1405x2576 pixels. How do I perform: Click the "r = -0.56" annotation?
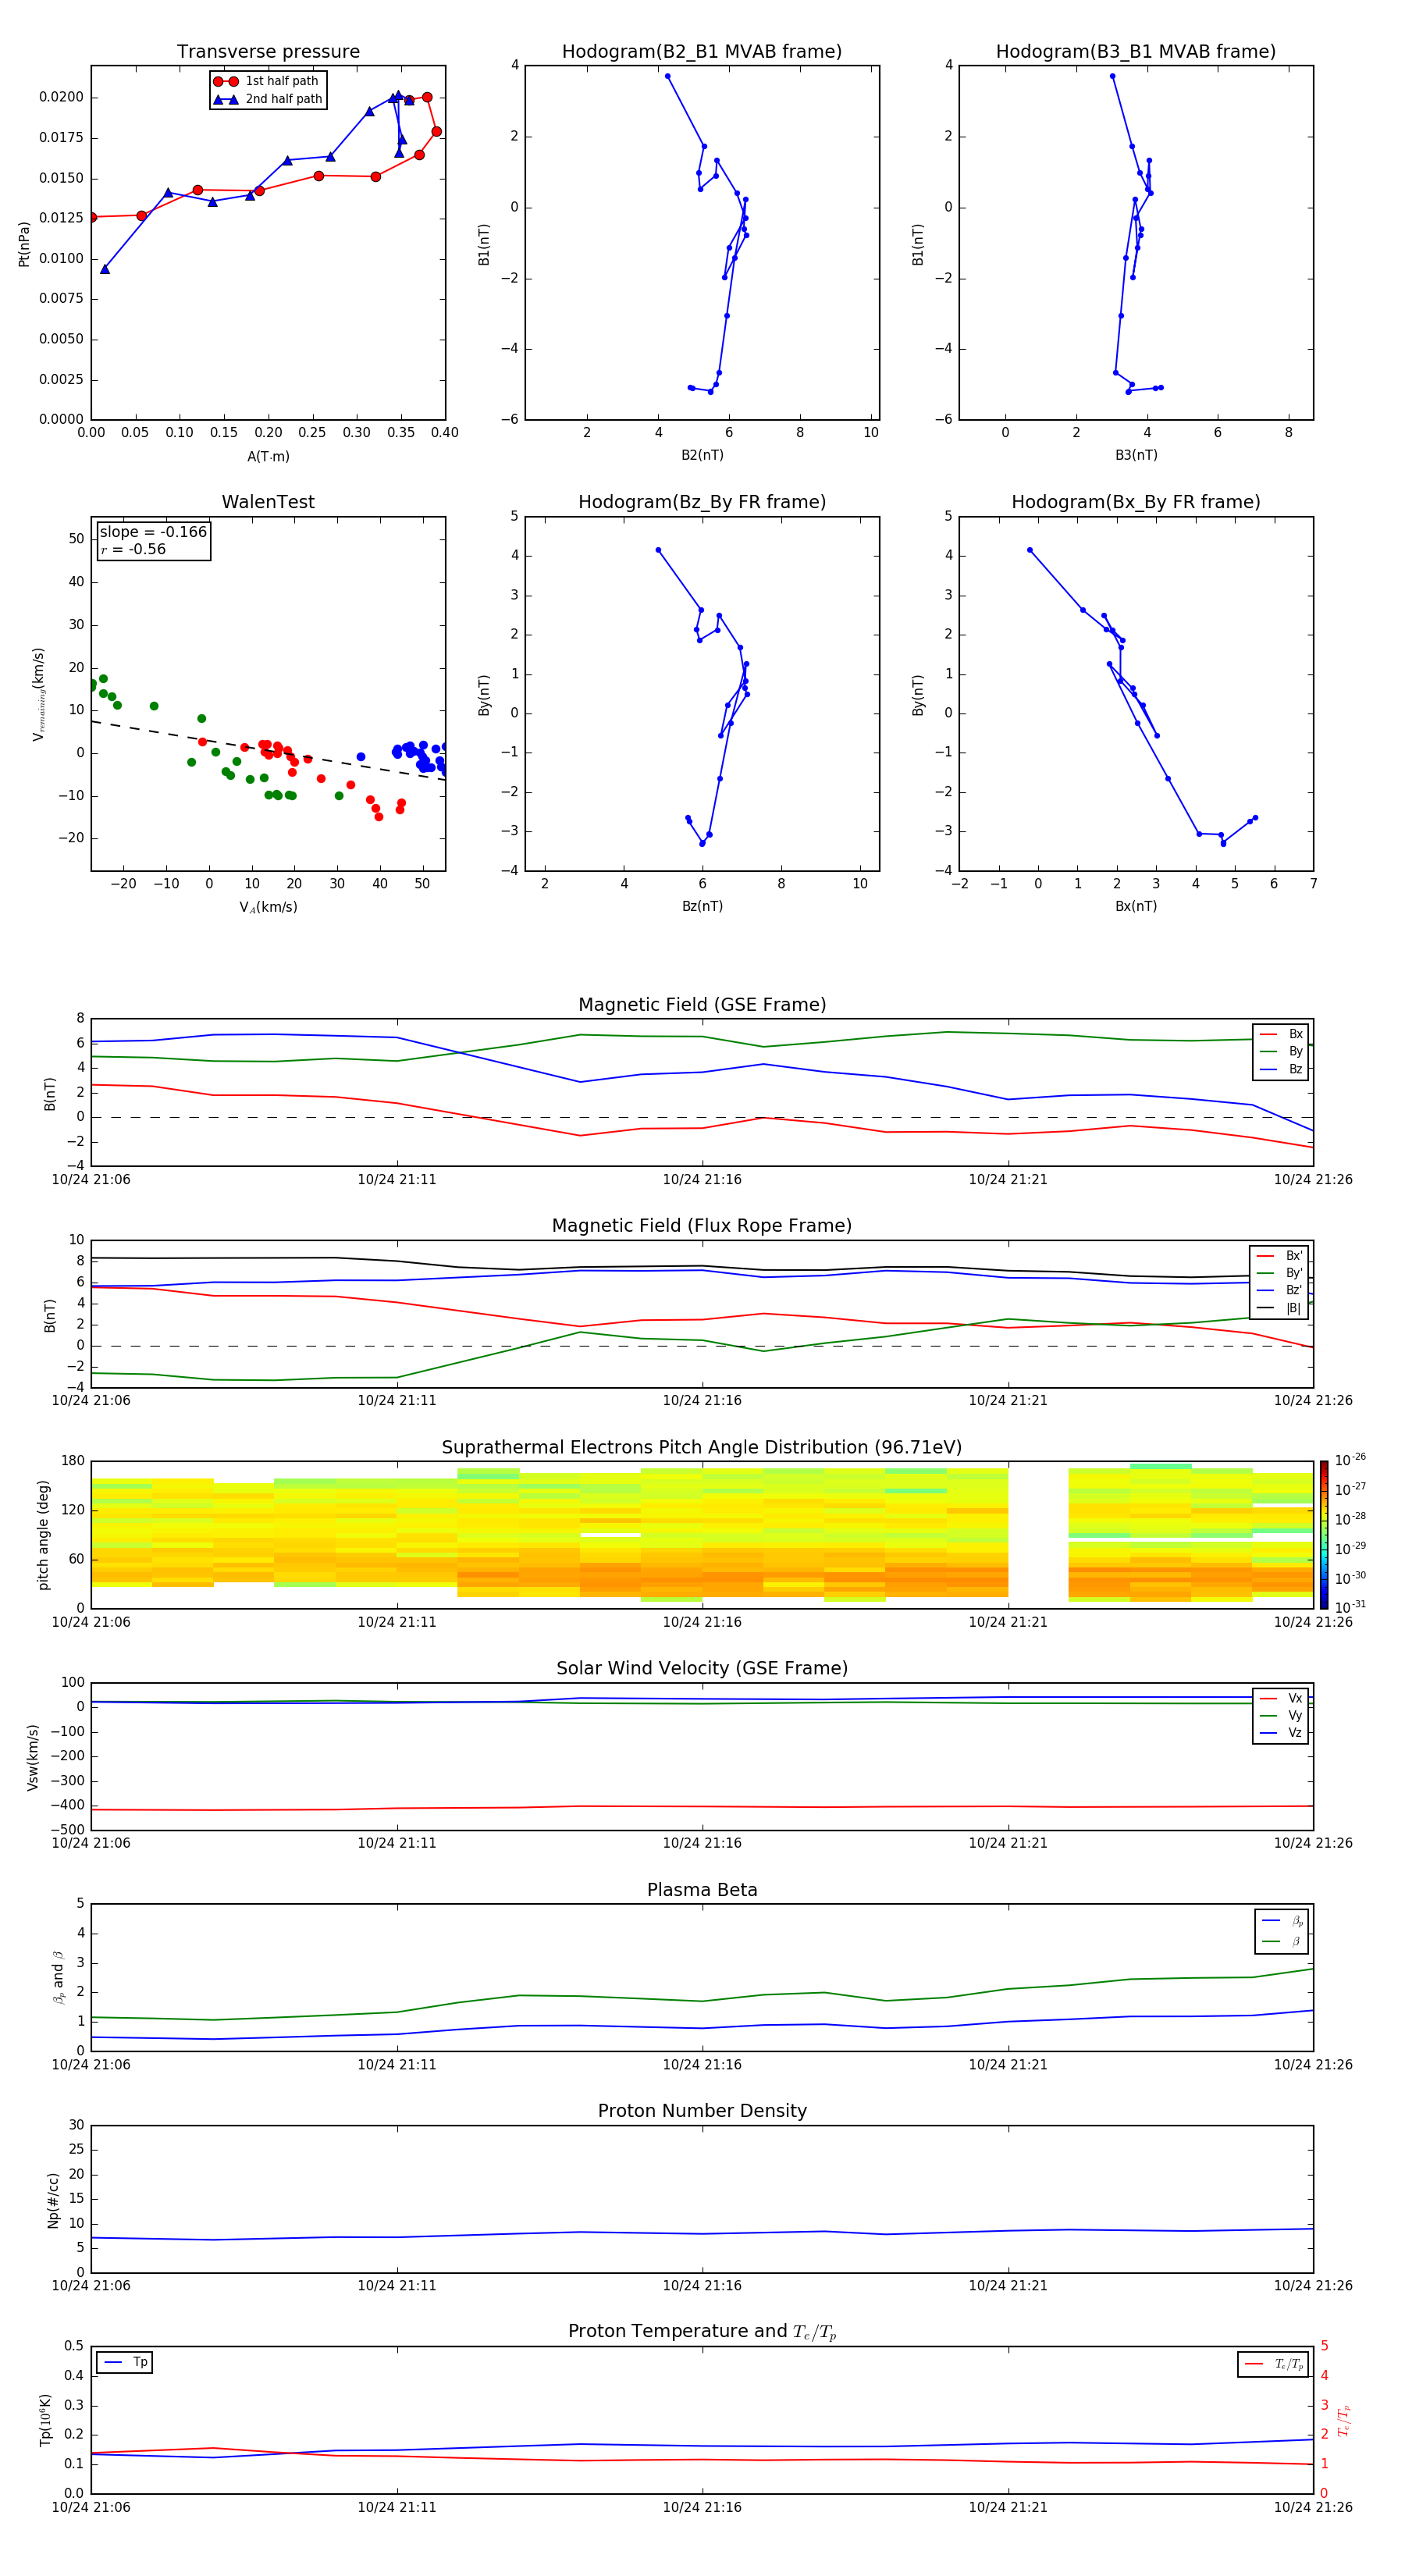click(x=133, y=549)
